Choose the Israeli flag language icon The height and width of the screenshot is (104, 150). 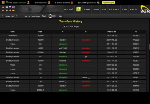coord(6,7)
